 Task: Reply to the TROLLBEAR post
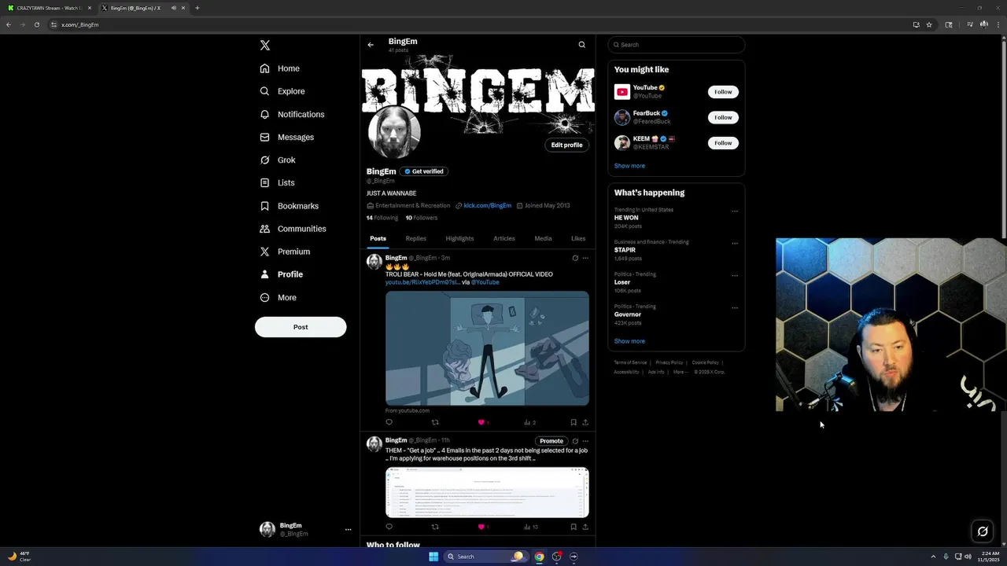click(x=389, y=422)
